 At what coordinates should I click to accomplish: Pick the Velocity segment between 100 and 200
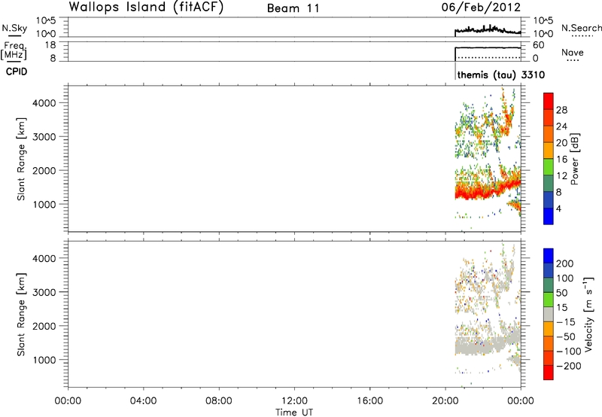pyautogui.click(x=549, y=271)
